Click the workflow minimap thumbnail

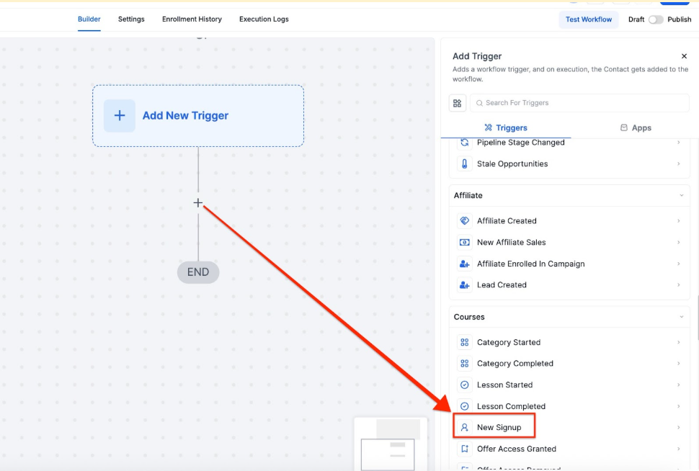tap(388, 445)
